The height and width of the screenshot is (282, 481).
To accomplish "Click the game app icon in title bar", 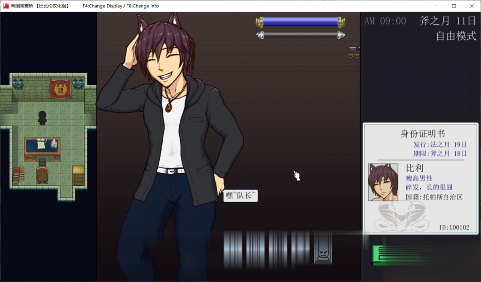I will (x=6, y=6).
